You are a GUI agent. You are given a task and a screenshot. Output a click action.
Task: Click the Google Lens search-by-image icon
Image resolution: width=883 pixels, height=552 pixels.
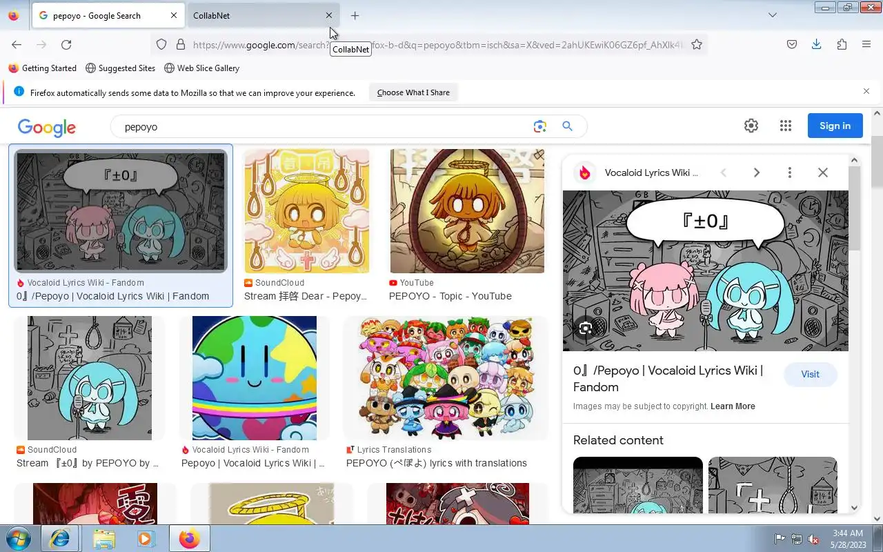(x=539, y=126)
